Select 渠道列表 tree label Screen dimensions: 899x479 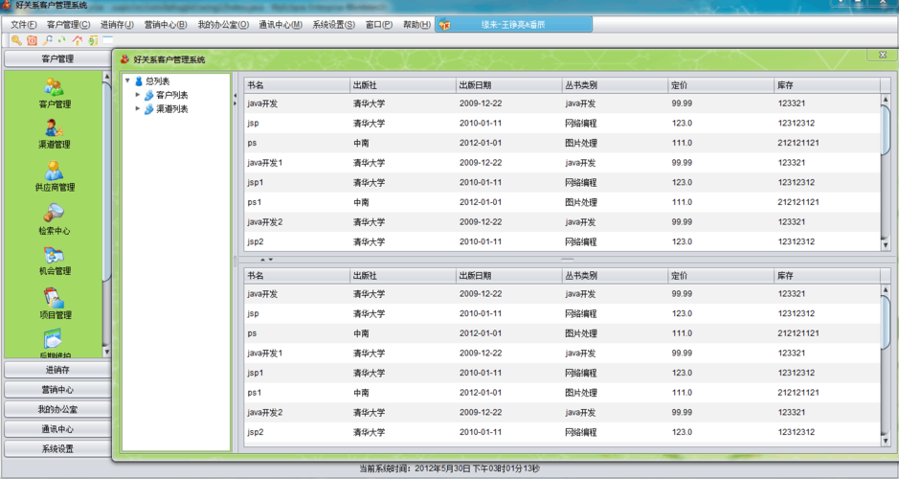(x=172, y=109)
